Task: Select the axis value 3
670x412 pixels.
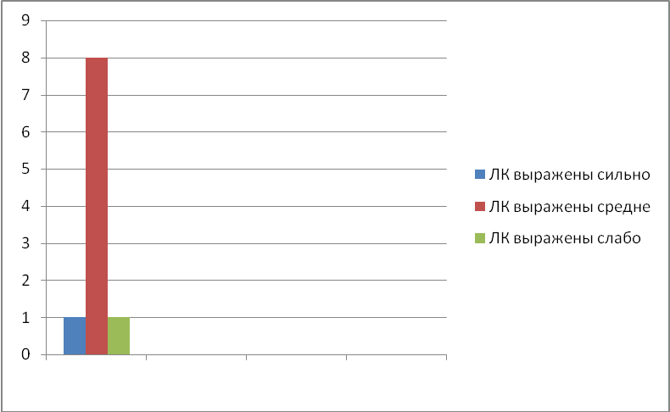Action: [x=25, y=243]
